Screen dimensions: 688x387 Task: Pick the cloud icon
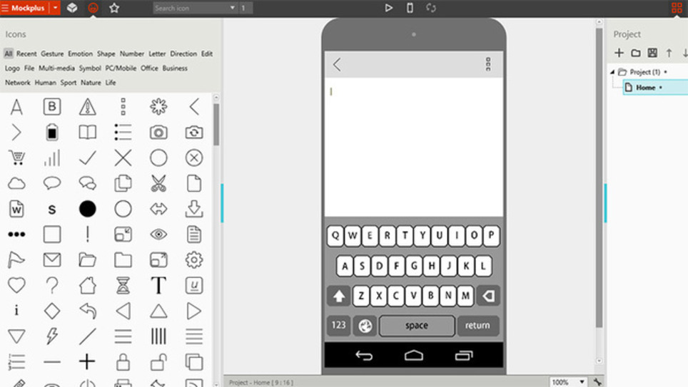16,183
